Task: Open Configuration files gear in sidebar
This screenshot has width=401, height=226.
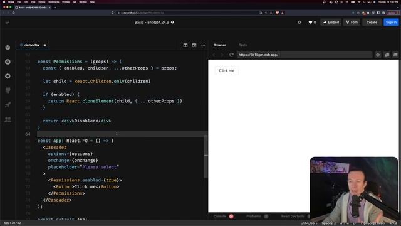Action: click(8, 76)
